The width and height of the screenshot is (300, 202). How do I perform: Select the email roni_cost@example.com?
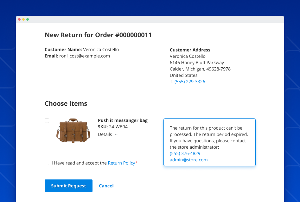click(x=85, y=56)
